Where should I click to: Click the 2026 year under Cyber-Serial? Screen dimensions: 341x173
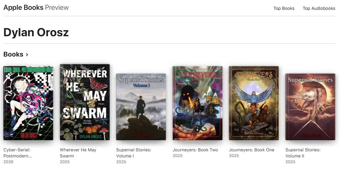[x=8, y=162]
